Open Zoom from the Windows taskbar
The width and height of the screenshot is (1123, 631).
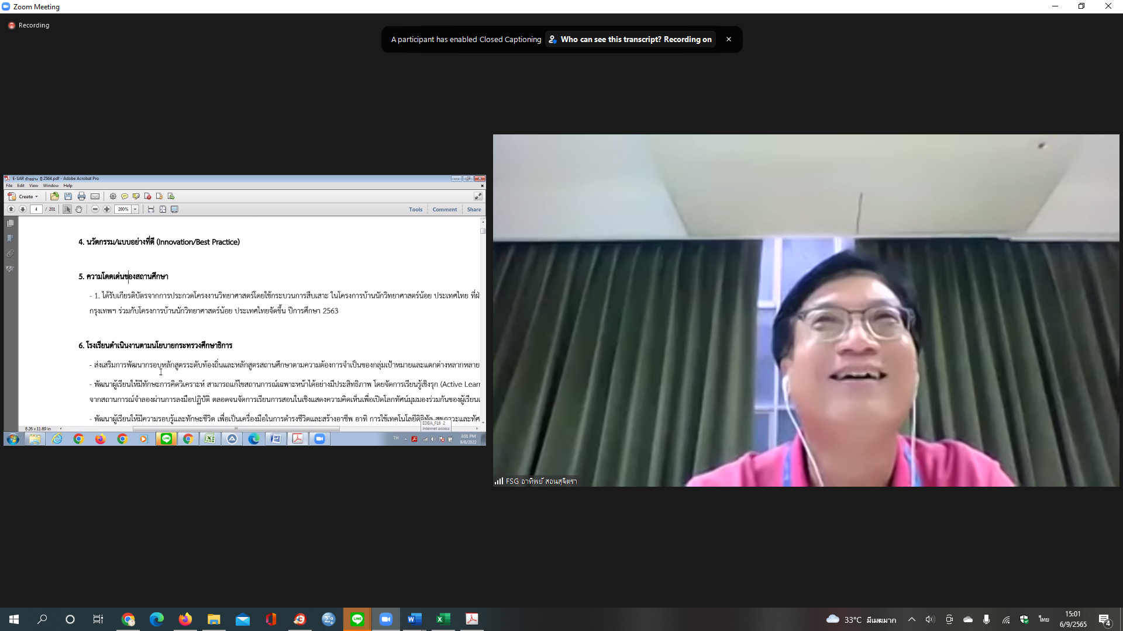click(x=386, y=619)
